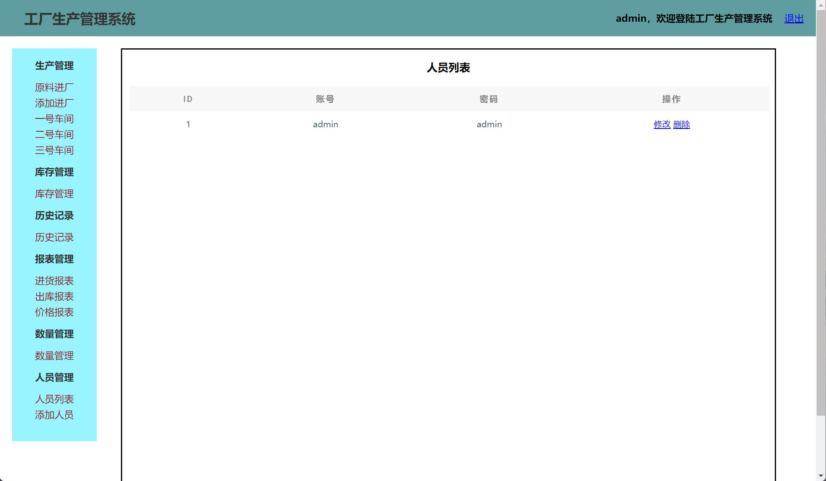Click the 生产管理 section header
The width and height of the screenshot is (826, 481).
tap(54, 66)
